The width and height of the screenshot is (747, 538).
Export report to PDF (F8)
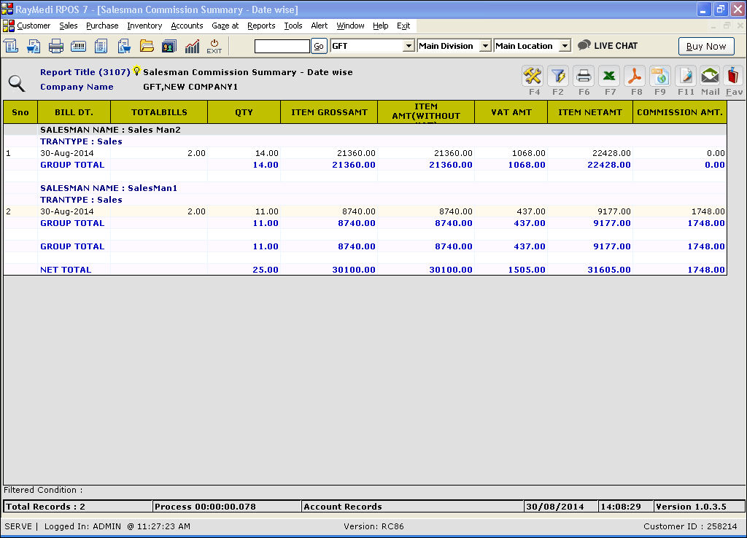click(x=635, y=77)
